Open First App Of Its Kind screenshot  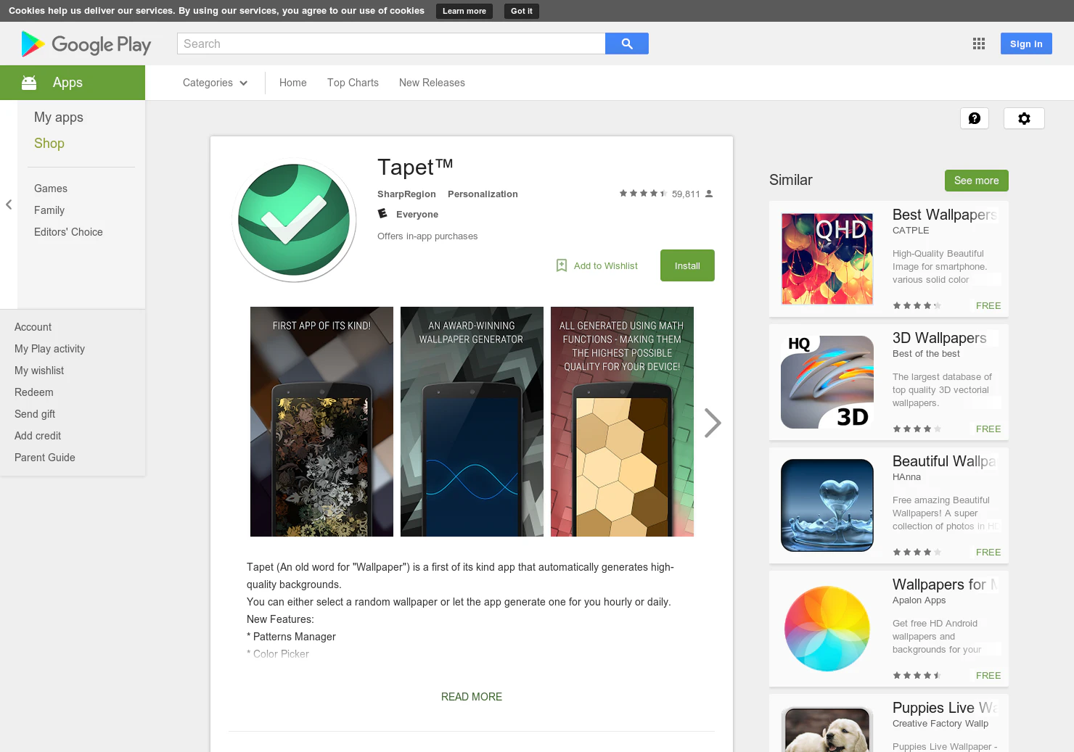pyautogui.click(x=321, y=422)
